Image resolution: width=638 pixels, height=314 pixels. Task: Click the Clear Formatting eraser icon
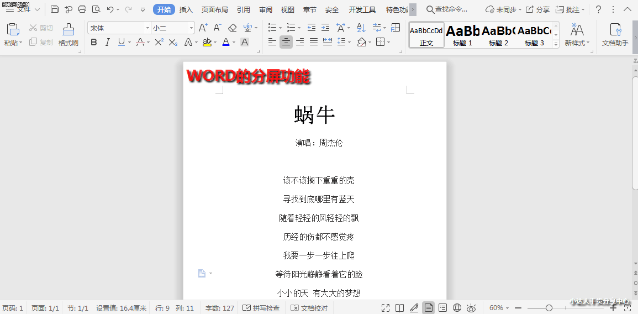pos(233,28)
